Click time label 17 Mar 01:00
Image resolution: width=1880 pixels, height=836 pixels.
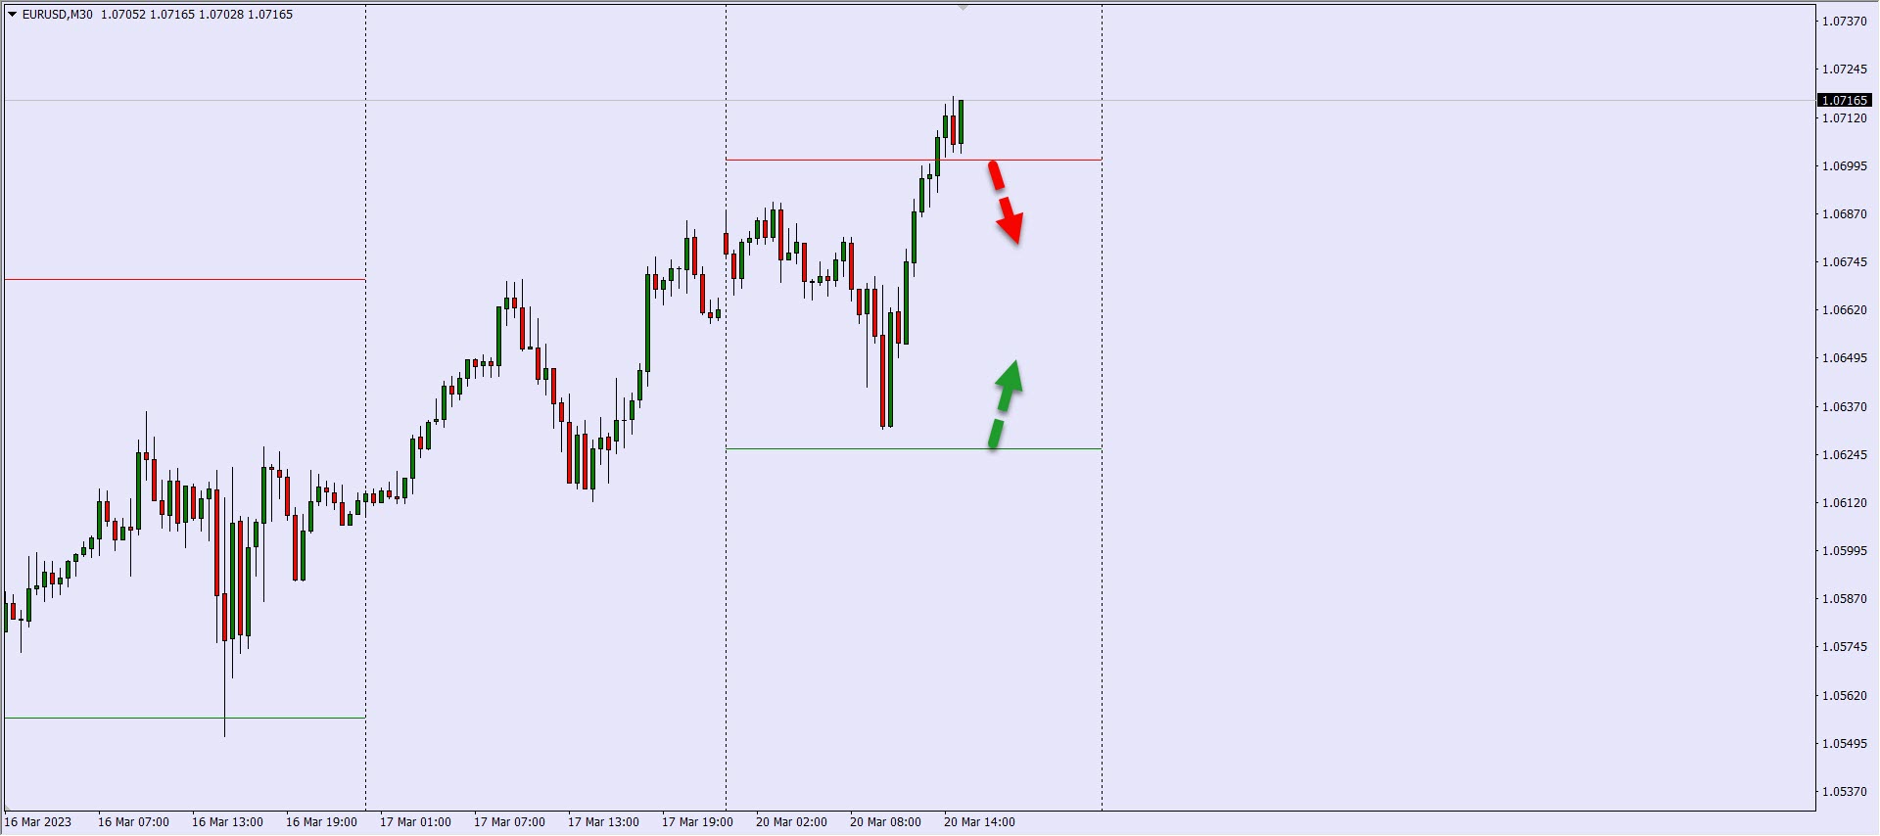coord(415,822)
